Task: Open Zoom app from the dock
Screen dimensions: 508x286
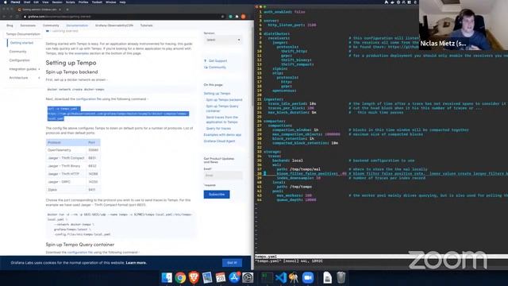Action: [x=308, y=278]
